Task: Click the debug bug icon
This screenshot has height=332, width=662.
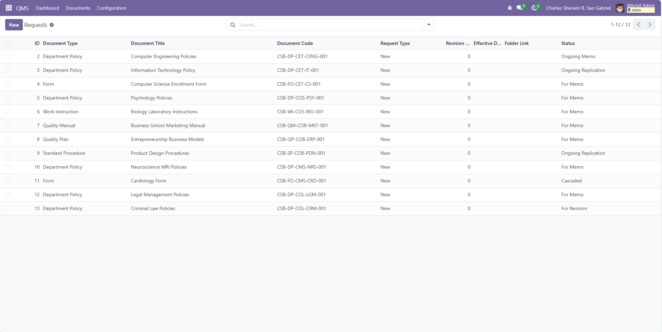Action: 510,8
